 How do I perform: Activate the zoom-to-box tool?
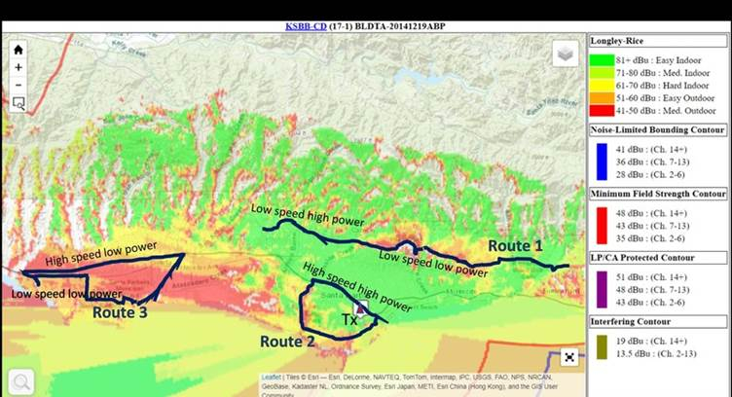[18, 102]
